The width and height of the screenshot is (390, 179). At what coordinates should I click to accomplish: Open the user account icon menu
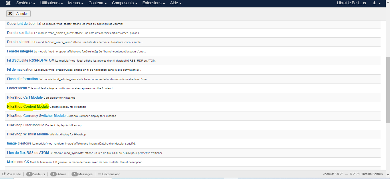377,3
